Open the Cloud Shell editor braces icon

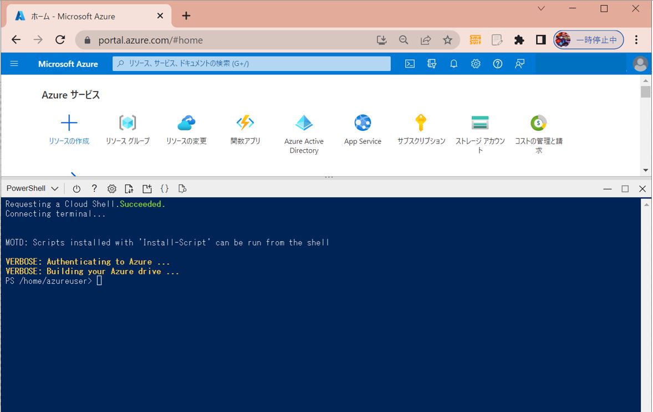click(165, 189)
